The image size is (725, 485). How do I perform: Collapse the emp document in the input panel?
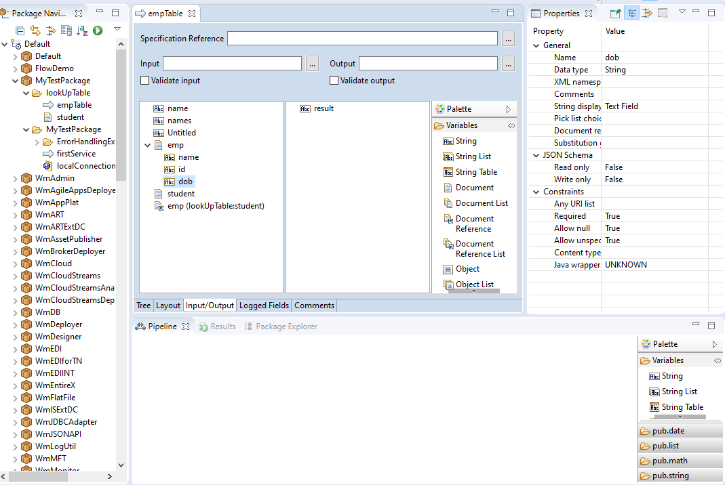click(148, 144)
